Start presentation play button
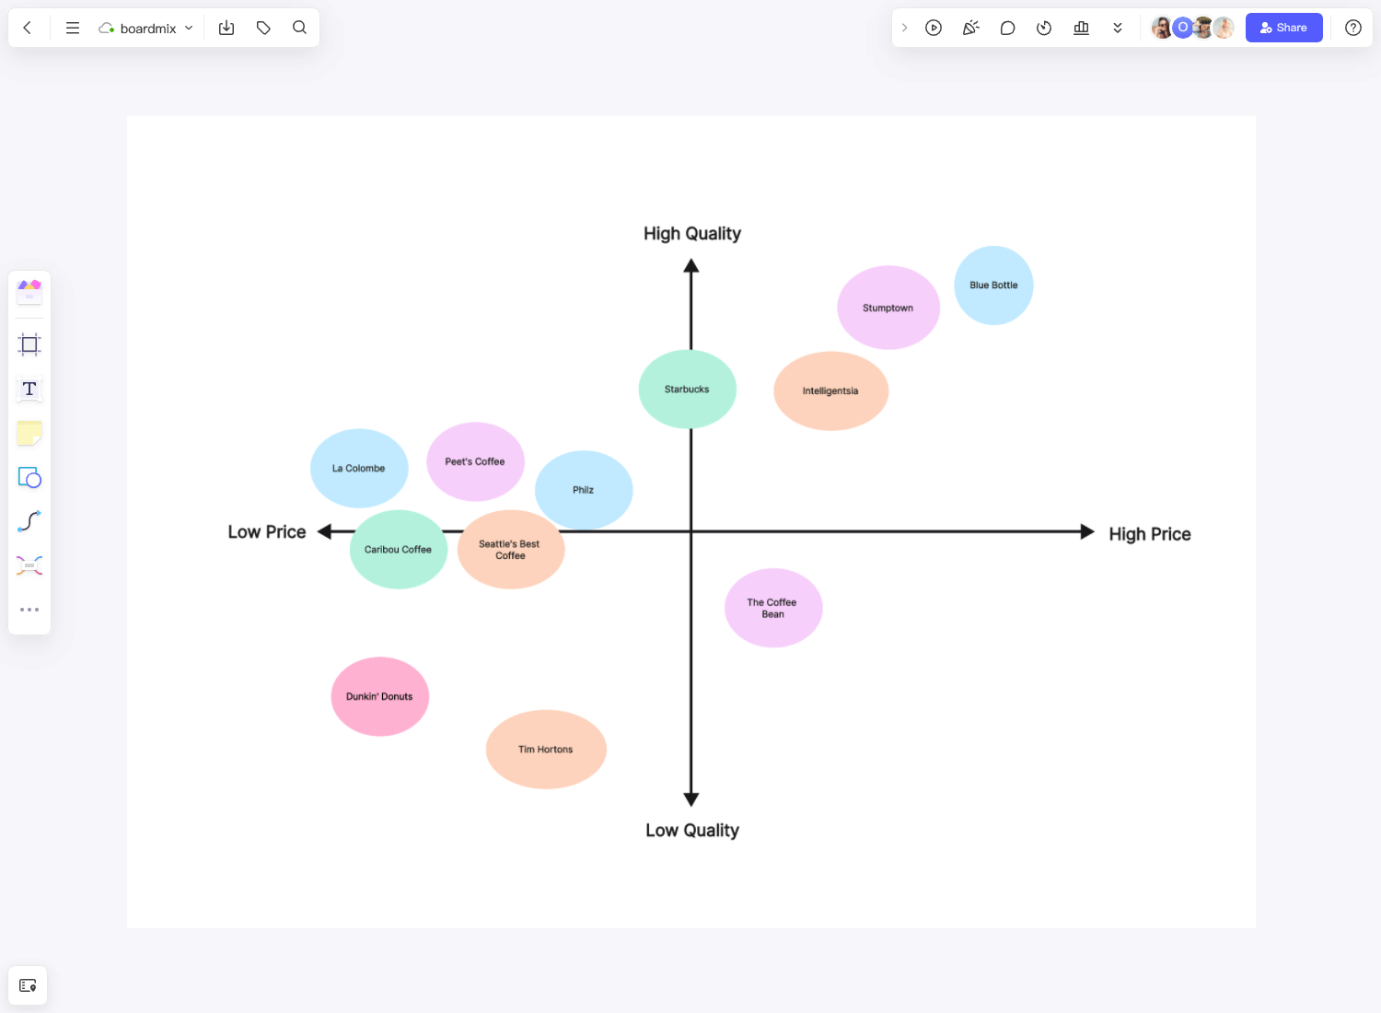 pyautogui.click(x=934, y=28)
